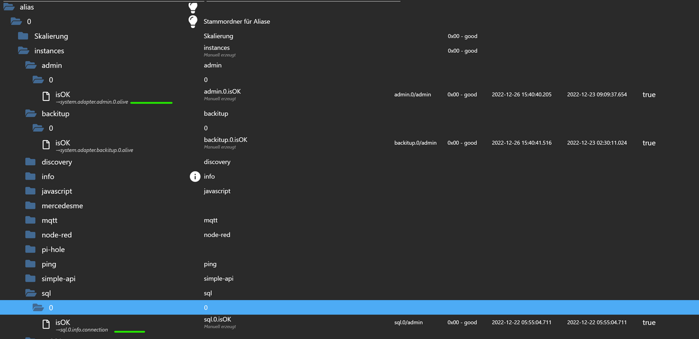Click the true value of sql.0.isOK
Image resolution: width=699 pixels, height=339 pixels.
(x=649, y=323)
